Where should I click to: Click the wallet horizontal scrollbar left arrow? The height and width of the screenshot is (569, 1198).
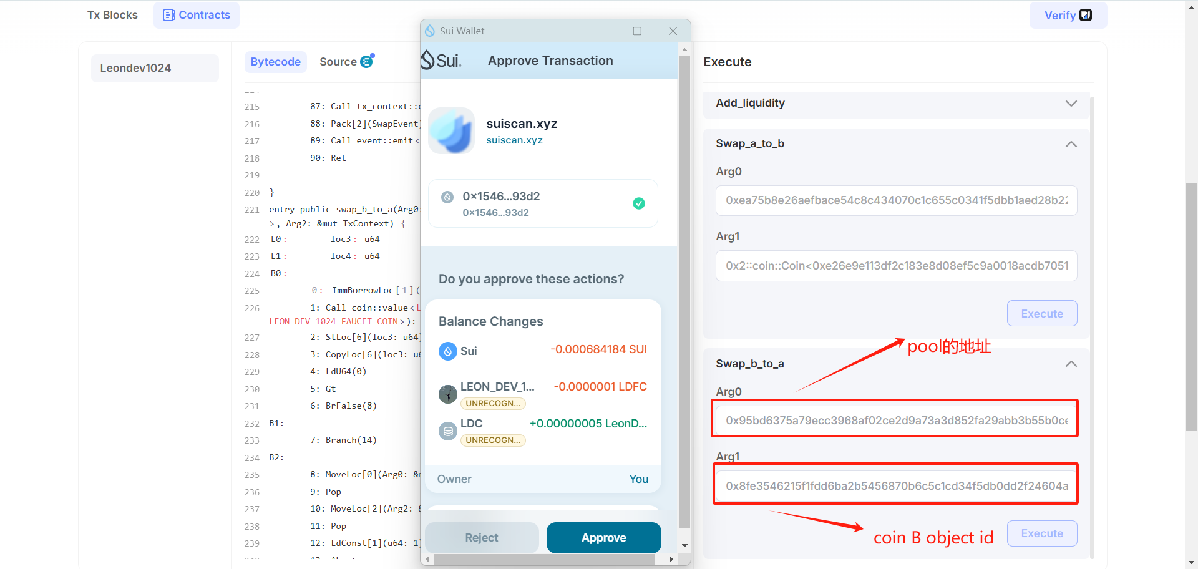pyautogui.click(x=427, y=559)
